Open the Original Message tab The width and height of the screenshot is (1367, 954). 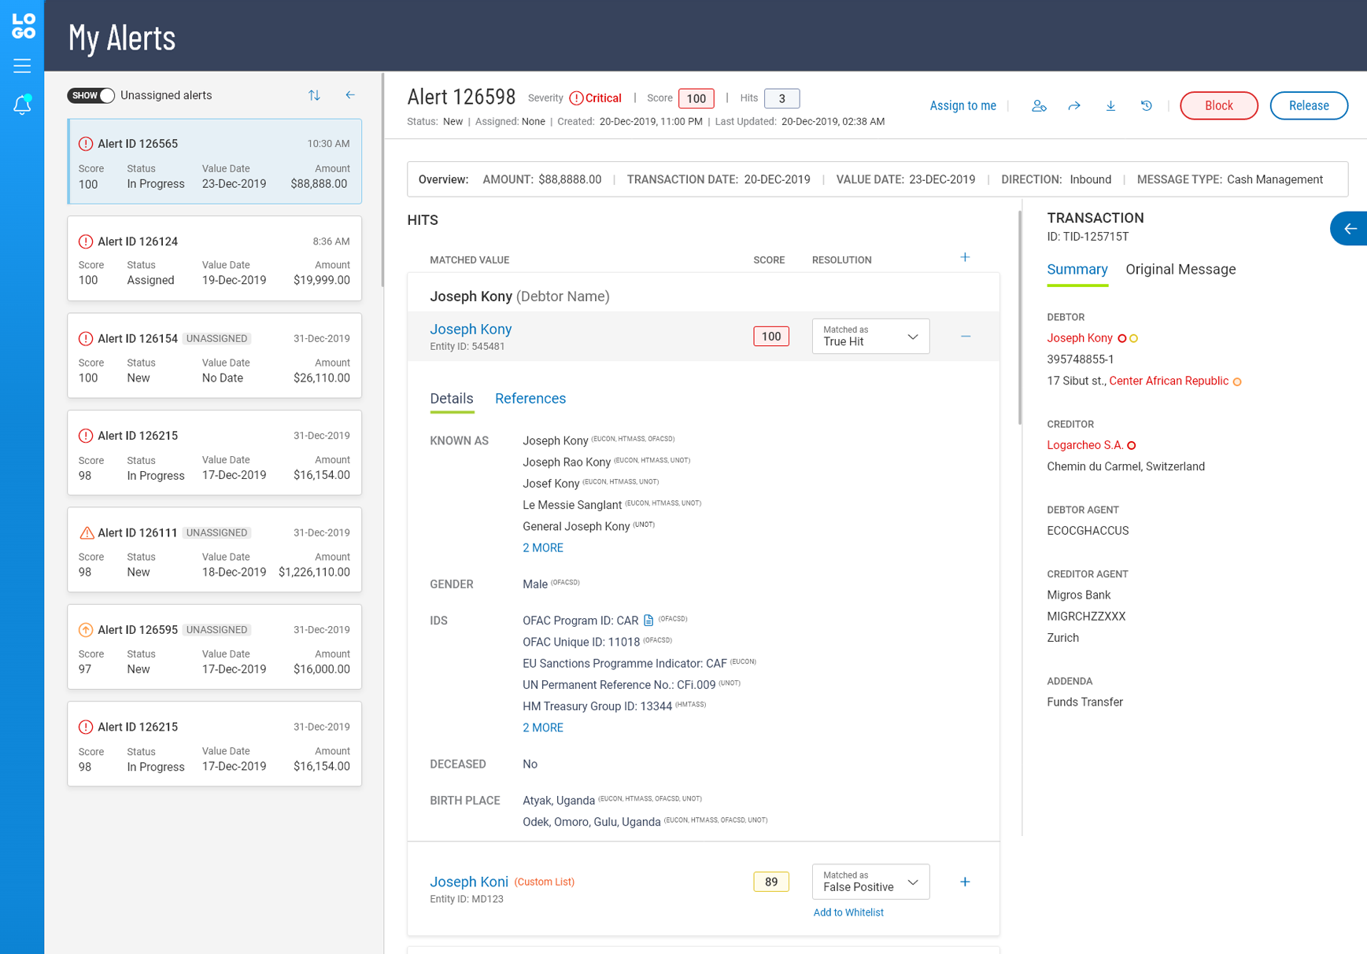[x=1180, y=269]
